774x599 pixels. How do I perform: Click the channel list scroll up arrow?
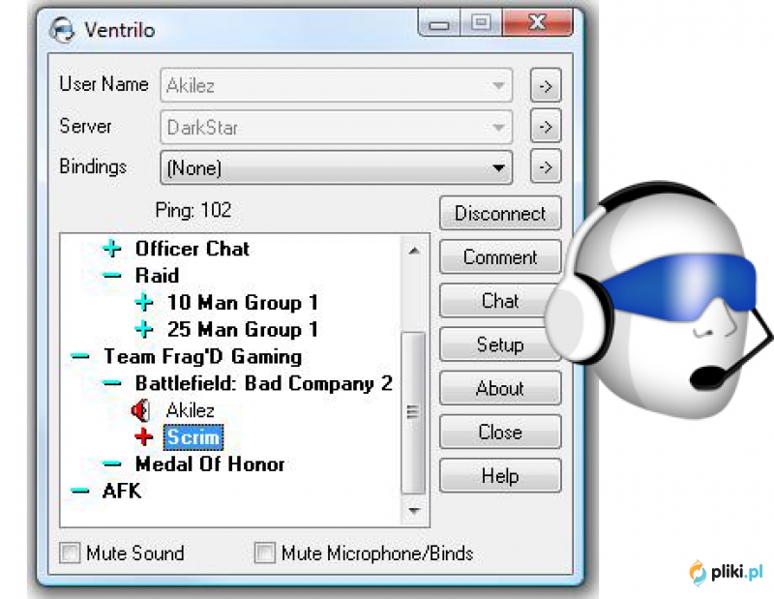(x=414, y=251)
